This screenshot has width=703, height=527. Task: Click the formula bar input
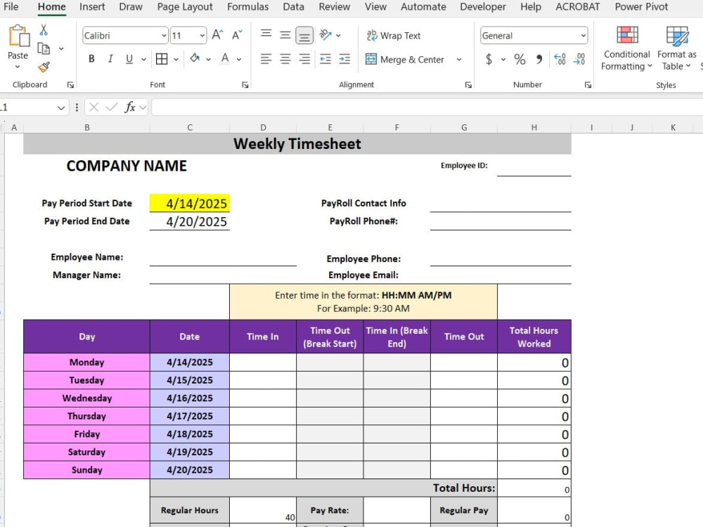(426, 107)
